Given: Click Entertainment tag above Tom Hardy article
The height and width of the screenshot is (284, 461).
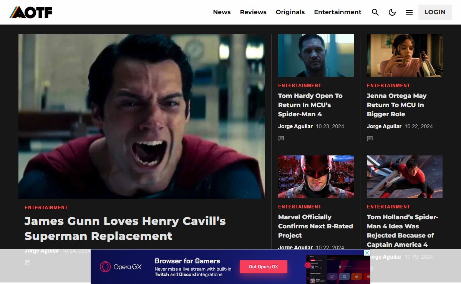Looking at the screenshot, I should pos(300,86).
